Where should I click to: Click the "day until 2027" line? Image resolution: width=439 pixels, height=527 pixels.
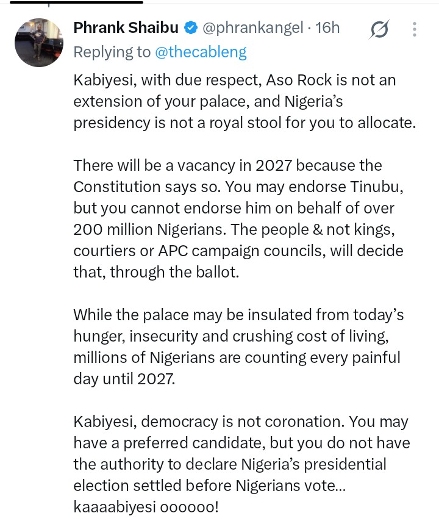tap(124, 379)
